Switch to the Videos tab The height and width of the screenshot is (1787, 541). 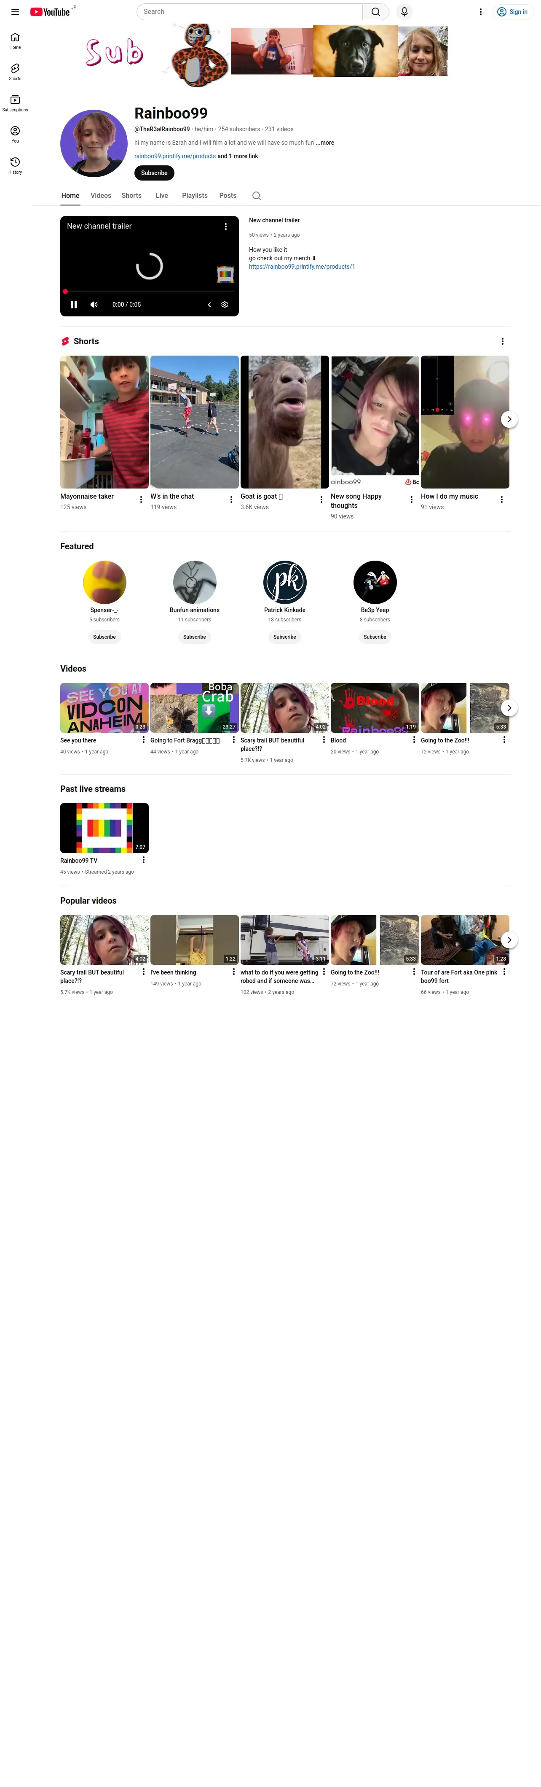[100, 196]
